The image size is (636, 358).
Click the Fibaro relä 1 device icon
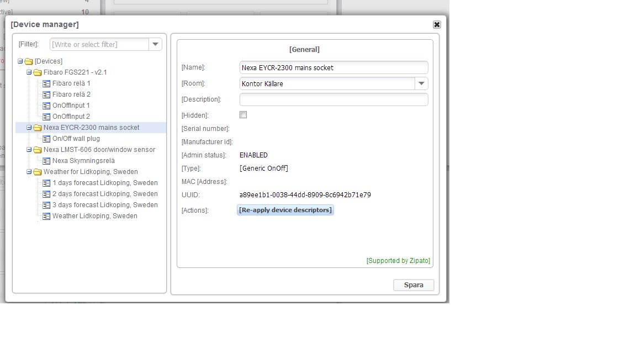tap(46, 83)
